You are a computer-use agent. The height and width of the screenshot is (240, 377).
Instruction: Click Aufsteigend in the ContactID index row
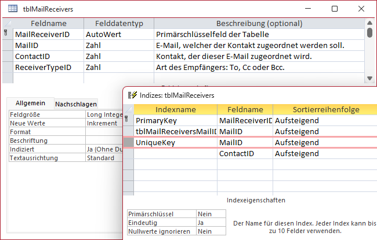[x=325, y=154]
